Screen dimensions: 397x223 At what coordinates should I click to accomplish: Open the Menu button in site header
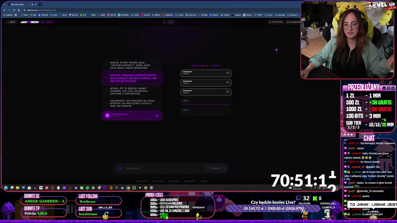point(11,22)
